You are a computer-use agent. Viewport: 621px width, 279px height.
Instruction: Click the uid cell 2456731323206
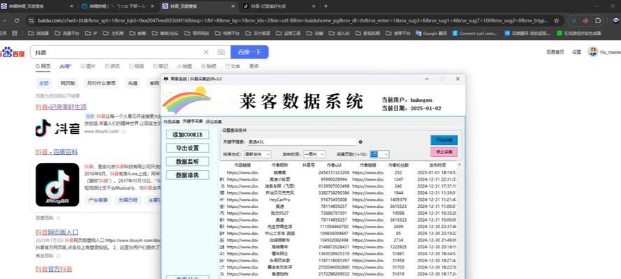(x=334, y=173)
